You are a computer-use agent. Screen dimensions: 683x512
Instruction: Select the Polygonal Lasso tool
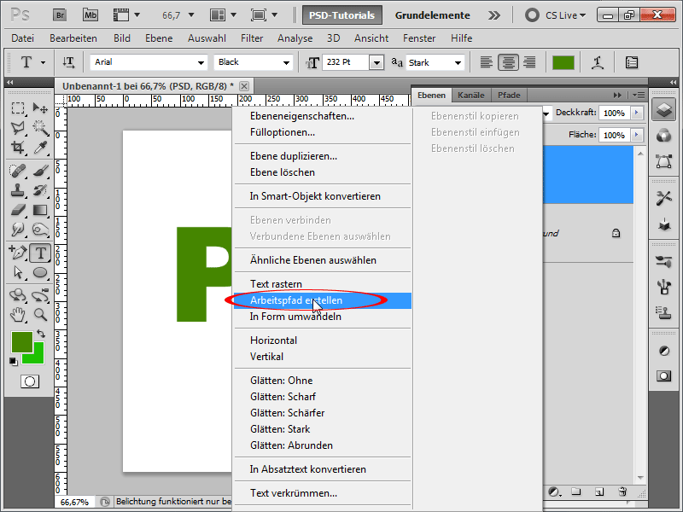click(x=18, y=127)
